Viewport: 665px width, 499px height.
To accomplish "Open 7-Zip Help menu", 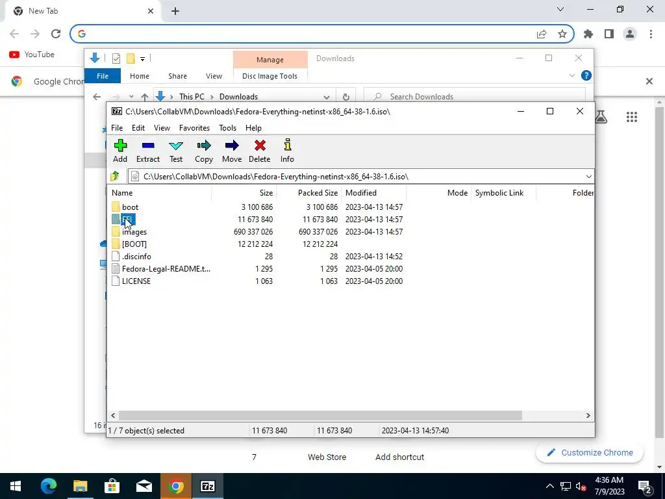I will coord(254,128).
